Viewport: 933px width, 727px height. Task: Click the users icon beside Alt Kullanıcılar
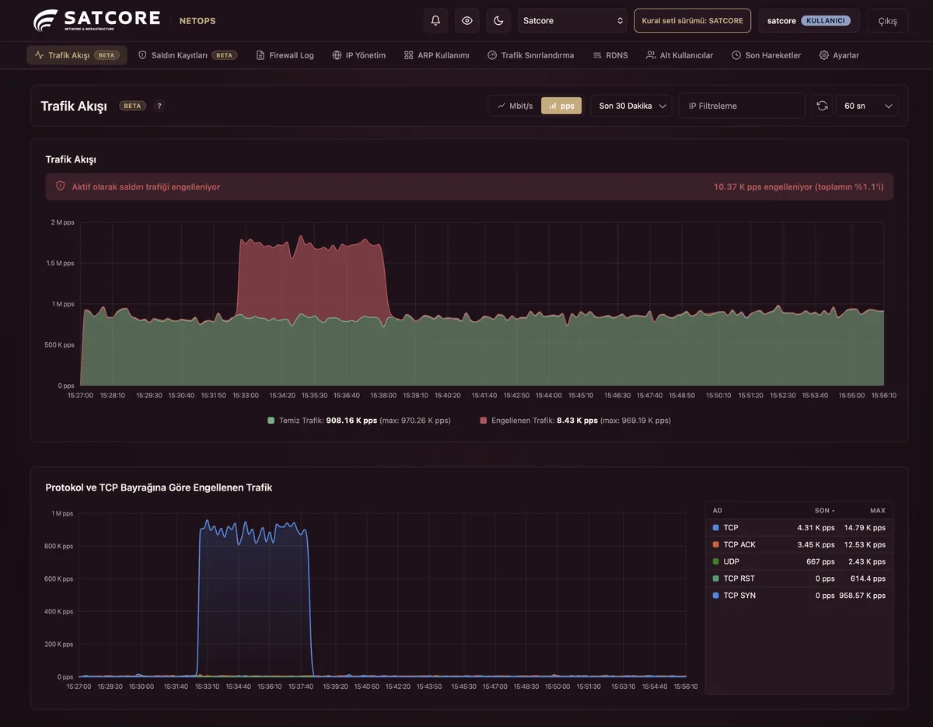pyautogui.click(x=651, y=55)
